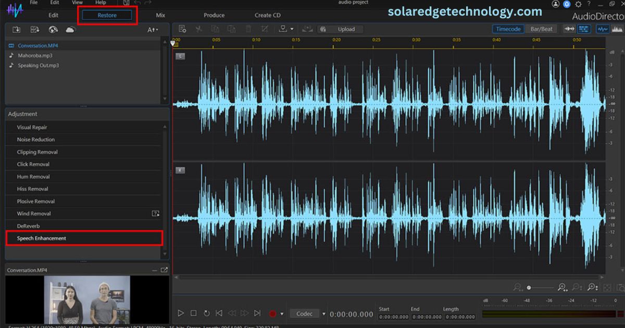Open Click Removal adjustment
The image size is (625, 328).
[x=84, y=164]
